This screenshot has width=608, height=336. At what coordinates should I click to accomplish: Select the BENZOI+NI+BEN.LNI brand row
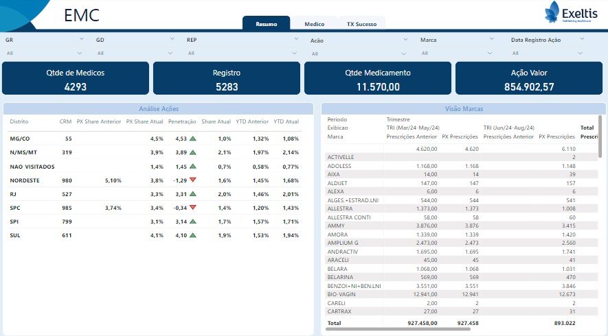(462, 286)
